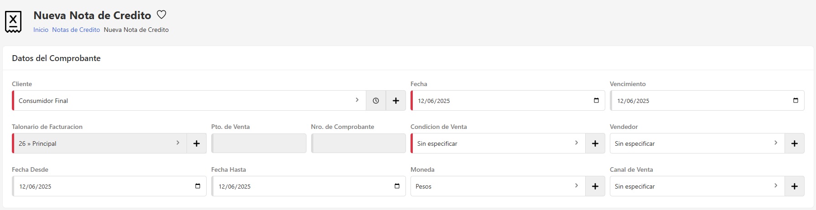The height and width of the screenshot is (210, 816).
Task: Add new Moneda with plus button
Action: tap(595, 186)
